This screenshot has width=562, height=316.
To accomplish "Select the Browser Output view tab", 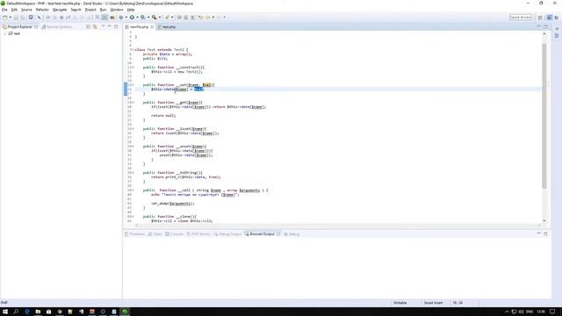I will (x=263, y=234).
